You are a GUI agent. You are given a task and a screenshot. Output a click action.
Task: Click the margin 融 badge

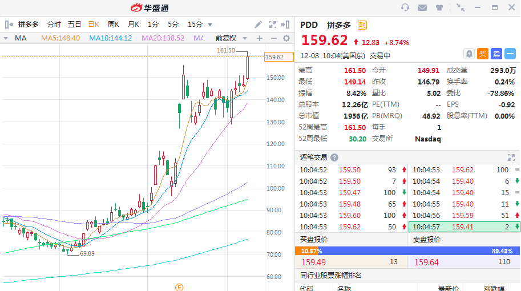(x=362, y=25)
